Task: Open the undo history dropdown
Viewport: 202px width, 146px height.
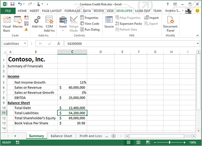Action: tap(24, 4)
